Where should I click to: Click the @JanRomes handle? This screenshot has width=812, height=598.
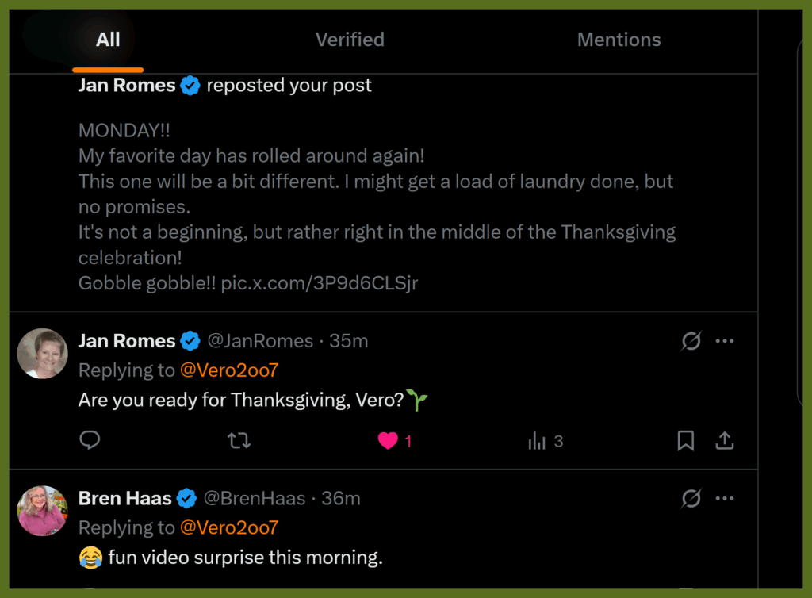(x=260, y=341)
